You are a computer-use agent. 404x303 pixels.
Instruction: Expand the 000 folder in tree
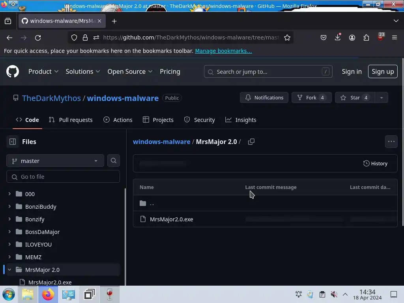click(9, 194)
